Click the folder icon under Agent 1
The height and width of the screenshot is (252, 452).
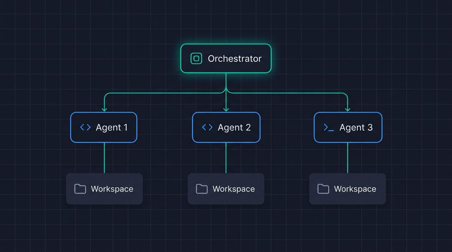click(80, 189)
